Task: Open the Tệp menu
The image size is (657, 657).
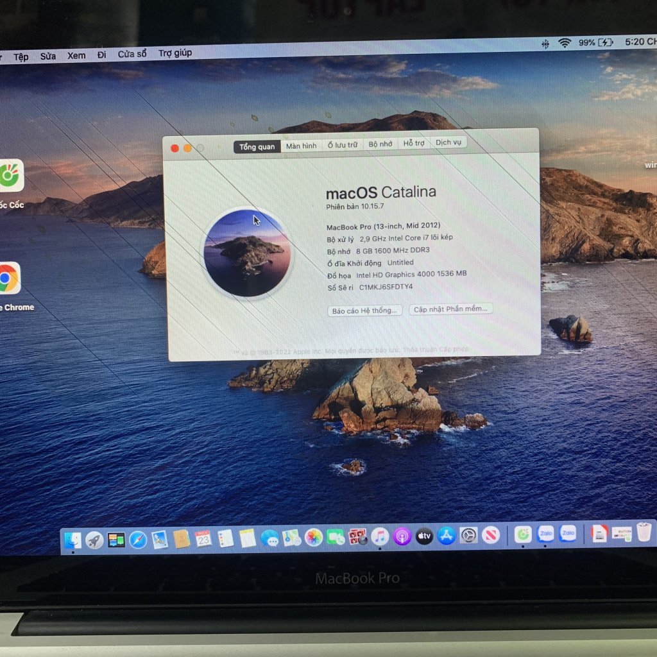Action: click(x=21, y=56)
